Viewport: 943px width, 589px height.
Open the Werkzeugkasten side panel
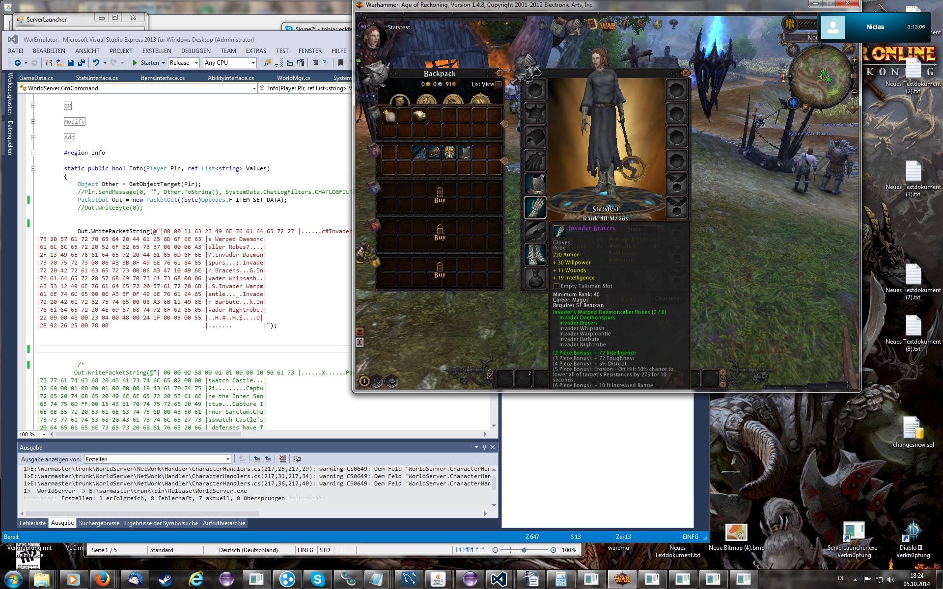[x=10, y=94]
